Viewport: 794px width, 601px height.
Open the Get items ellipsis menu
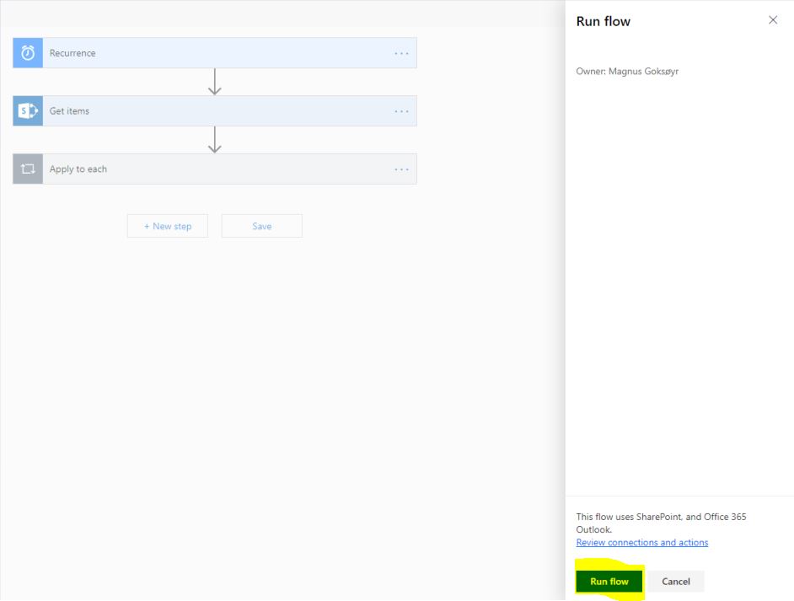(401, 111)
